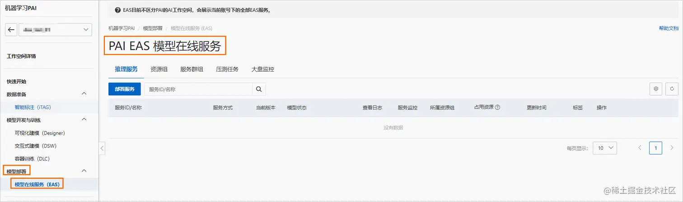
Task: Switch to the 大盘监控 tab
Action: click(262, 69)
